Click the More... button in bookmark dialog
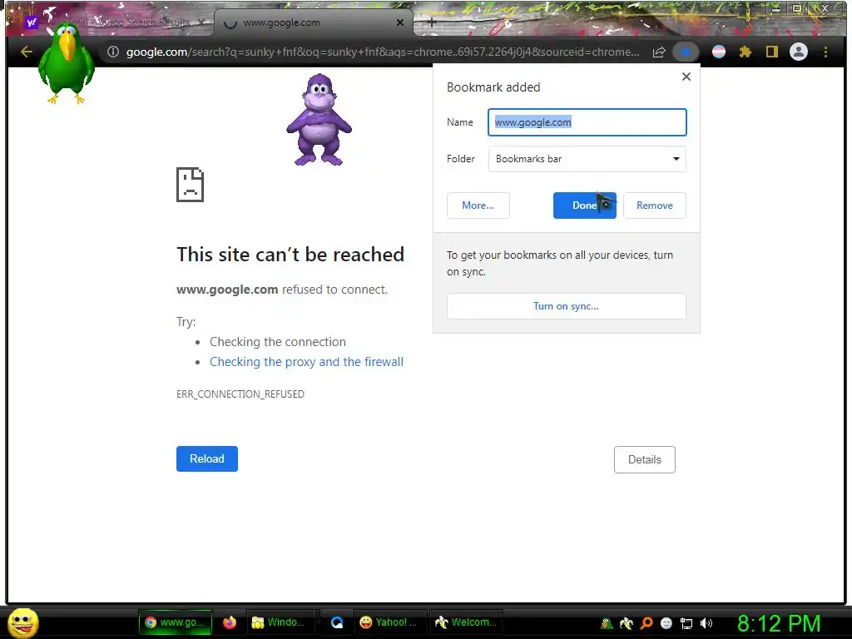This screenshot has height=639, width=852. click(x=478, y=206)
